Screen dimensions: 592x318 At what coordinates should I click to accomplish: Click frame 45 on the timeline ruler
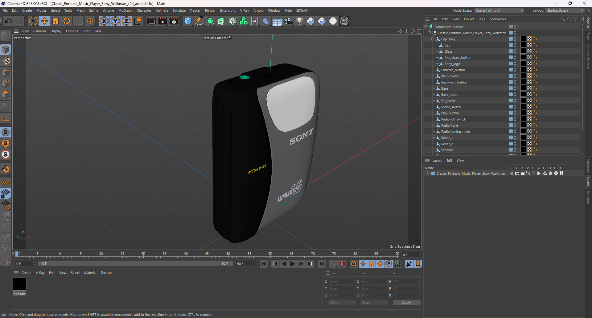click(x=207, y=254)
